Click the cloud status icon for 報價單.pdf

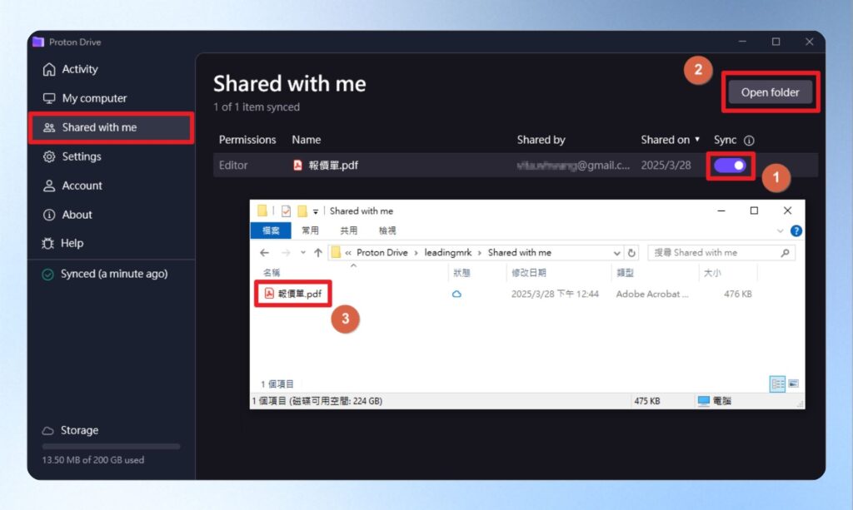point(457,294)
